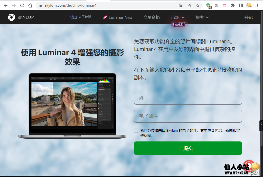The height and width of the screenshot is (177, 263).
Task: Click the share page icon
Action: (x=189, y=5)
